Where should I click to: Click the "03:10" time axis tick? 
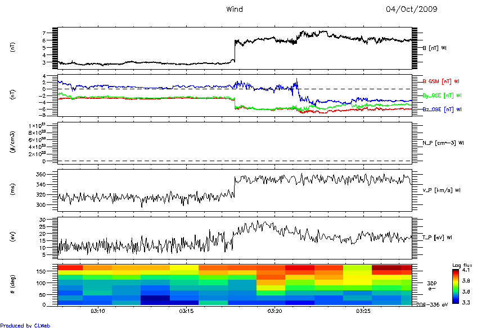(x=98, y=311)
